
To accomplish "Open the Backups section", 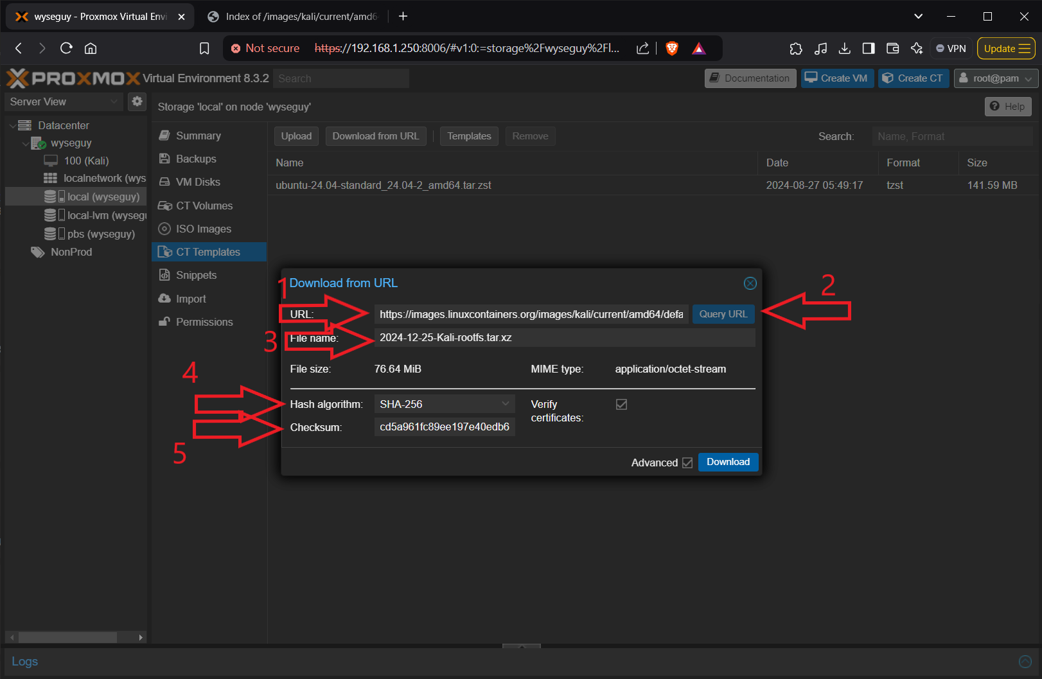I will tap(209, 159).
